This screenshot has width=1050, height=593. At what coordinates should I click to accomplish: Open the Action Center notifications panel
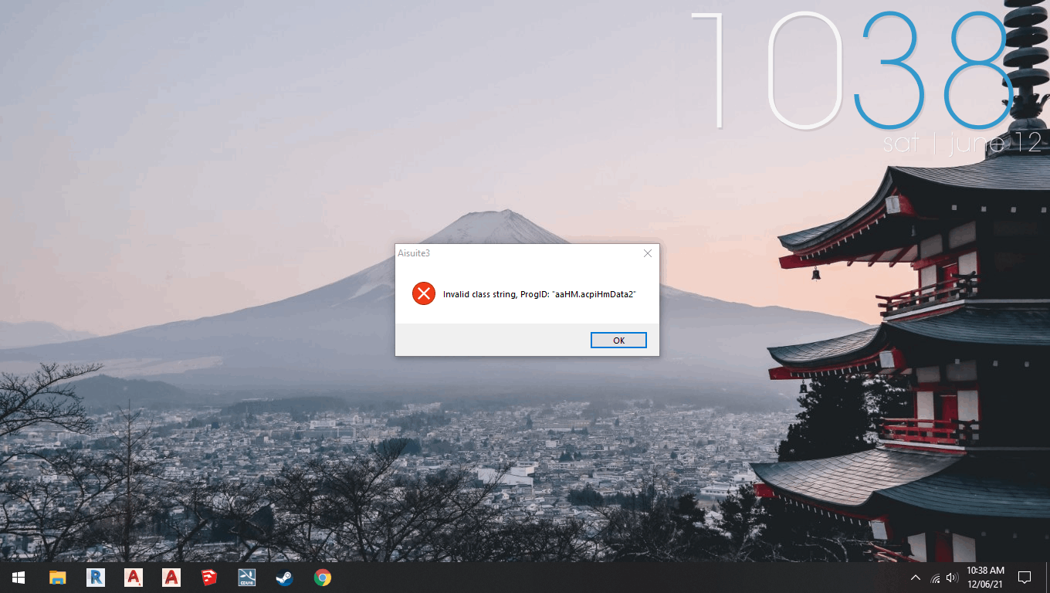pos(1025,577)
